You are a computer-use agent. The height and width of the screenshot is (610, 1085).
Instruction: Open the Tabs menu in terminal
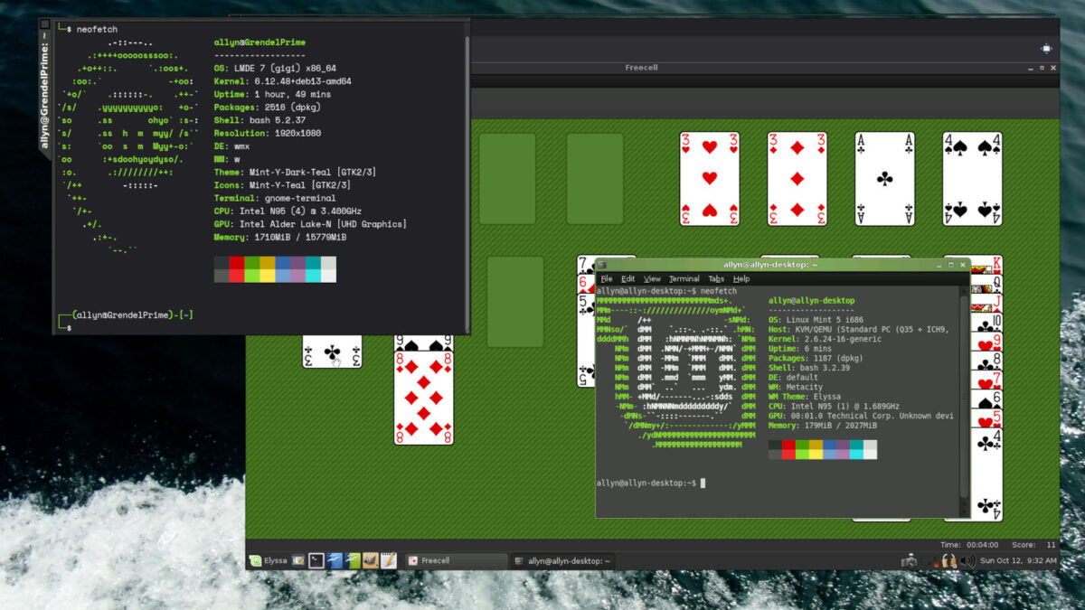(x=716, y=279)
